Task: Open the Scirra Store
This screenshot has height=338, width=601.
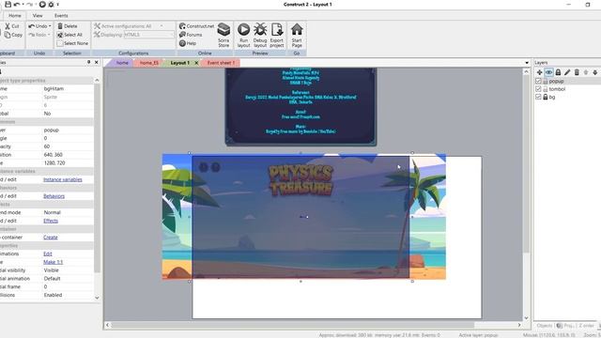Action: click(x=223, y=36)
